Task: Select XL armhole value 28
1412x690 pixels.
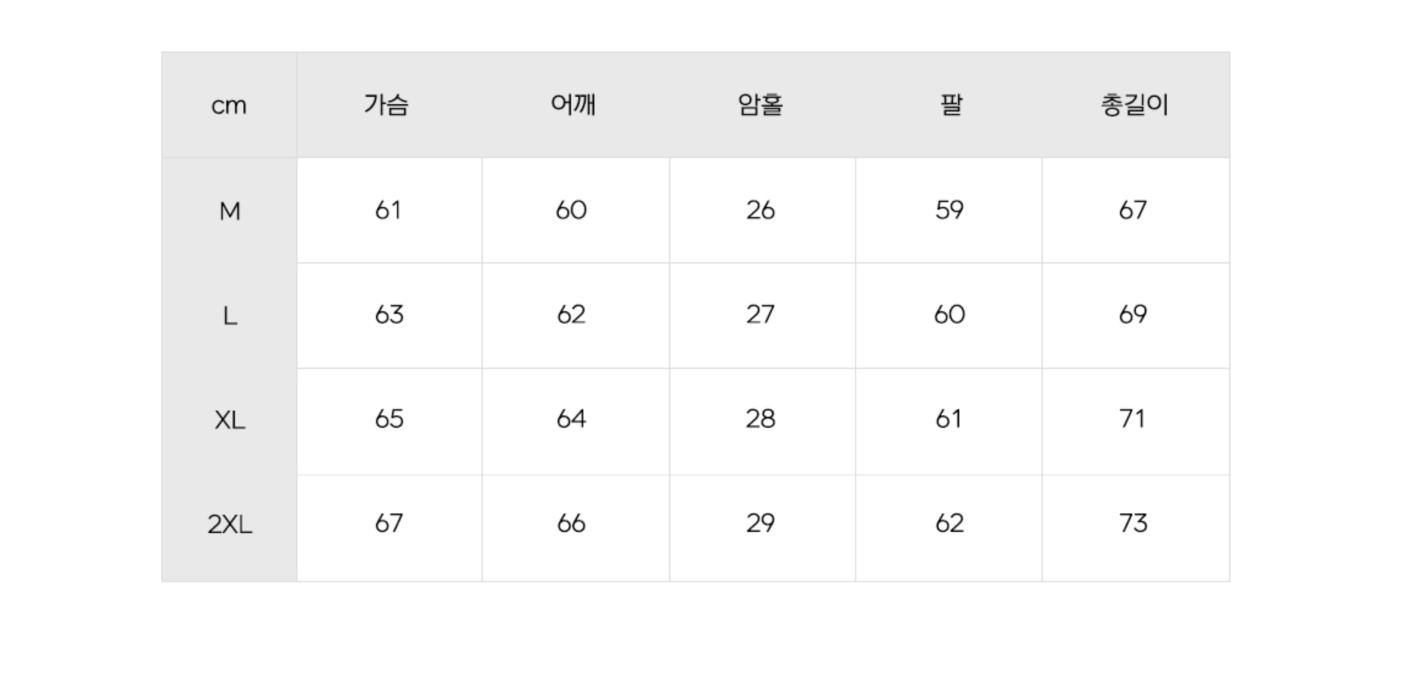Action: click(760, 419)
